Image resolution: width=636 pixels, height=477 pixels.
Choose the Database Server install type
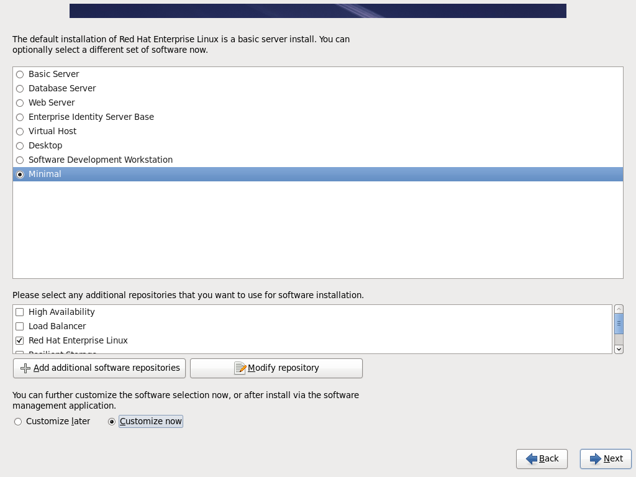20,89
